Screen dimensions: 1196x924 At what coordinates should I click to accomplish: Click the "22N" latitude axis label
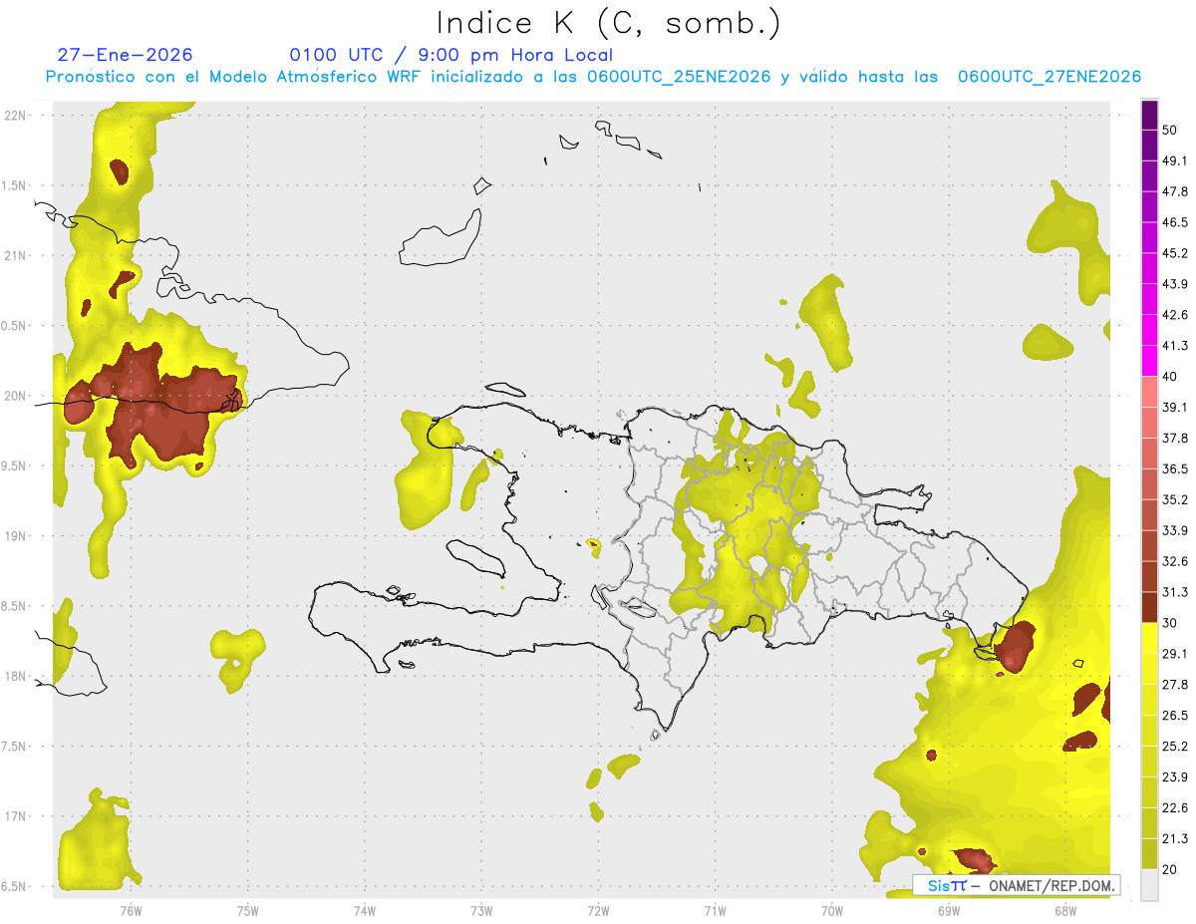pyautogui.click(x=15, y=115)
